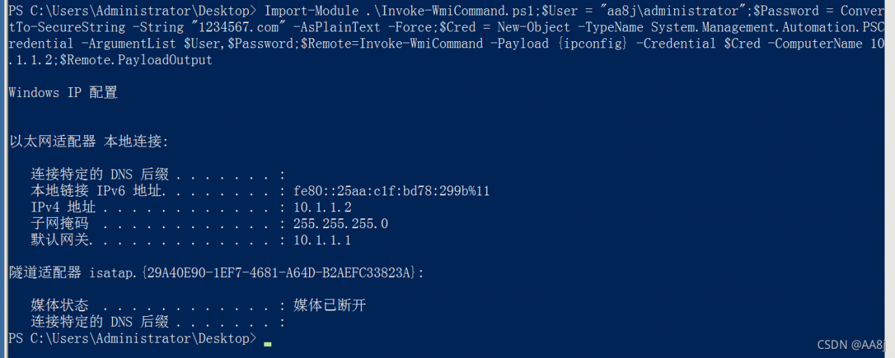Screen dimensions: 895x358
Task: Click the CSDN @AA8j watermark
Action: pyautogui.click(x=852, y=345)
